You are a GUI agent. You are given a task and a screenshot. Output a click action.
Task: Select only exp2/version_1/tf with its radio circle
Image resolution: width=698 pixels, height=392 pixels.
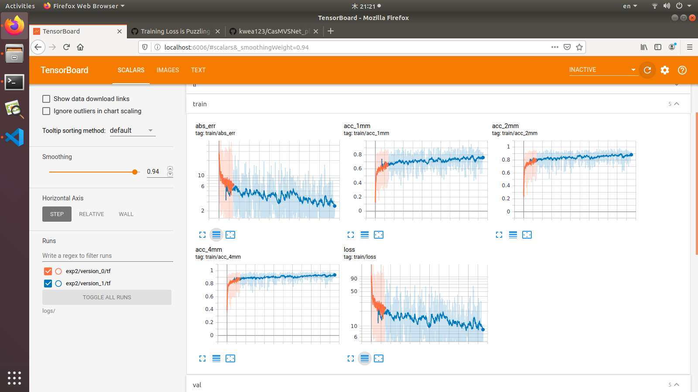[x=58, y=284]
